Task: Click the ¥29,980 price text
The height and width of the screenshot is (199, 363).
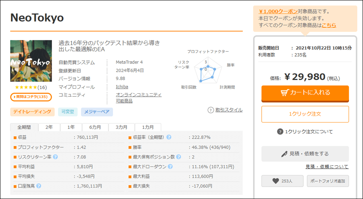Action: point(305,77)
